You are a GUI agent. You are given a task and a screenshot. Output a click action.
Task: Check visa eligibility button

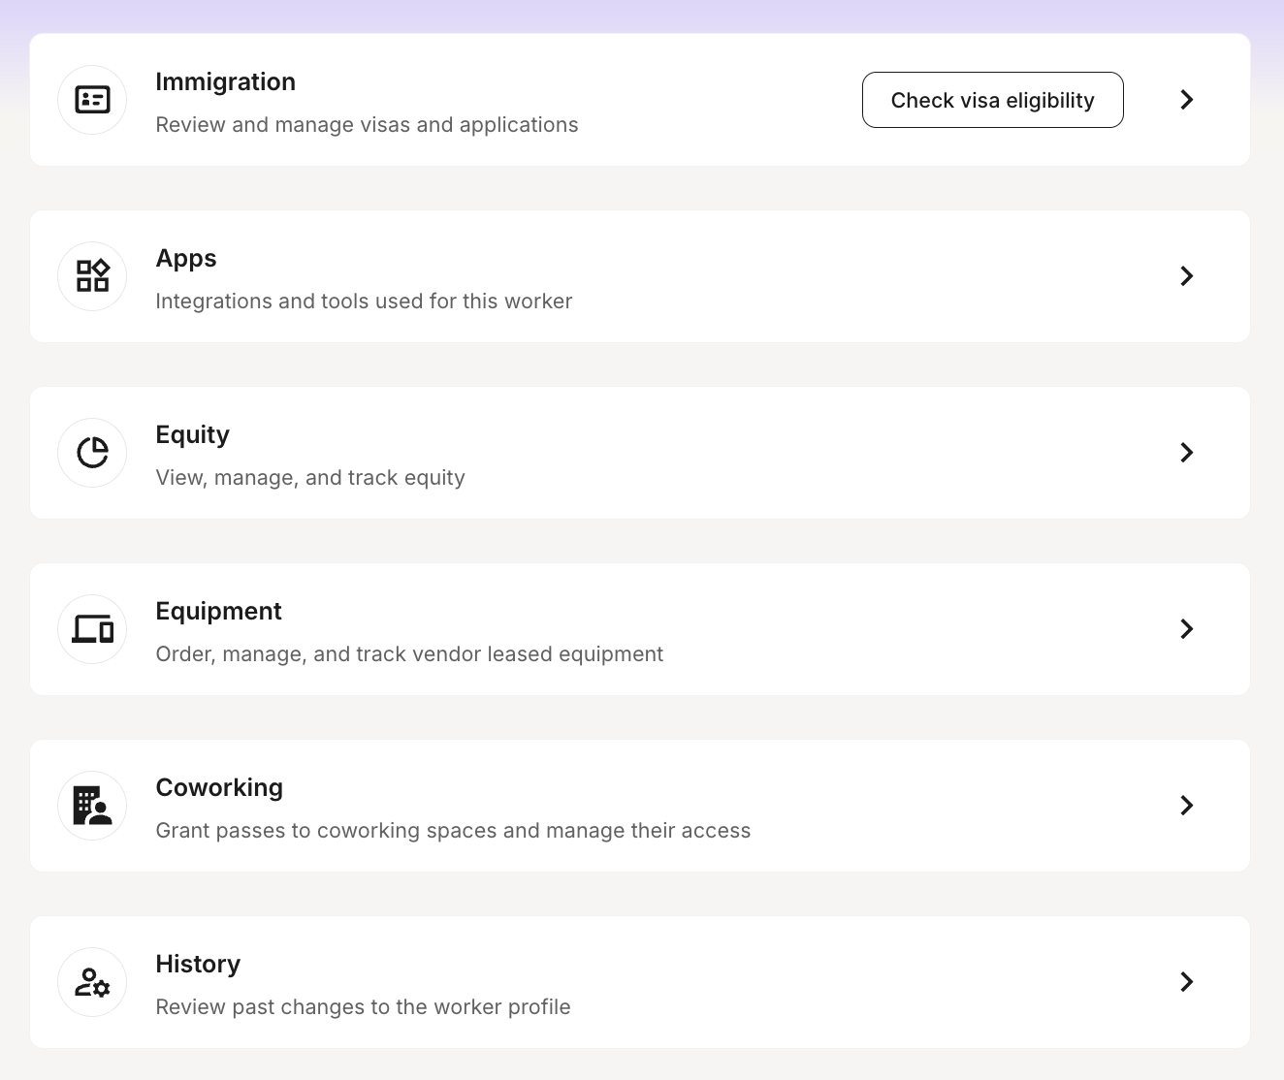(993, 100)
